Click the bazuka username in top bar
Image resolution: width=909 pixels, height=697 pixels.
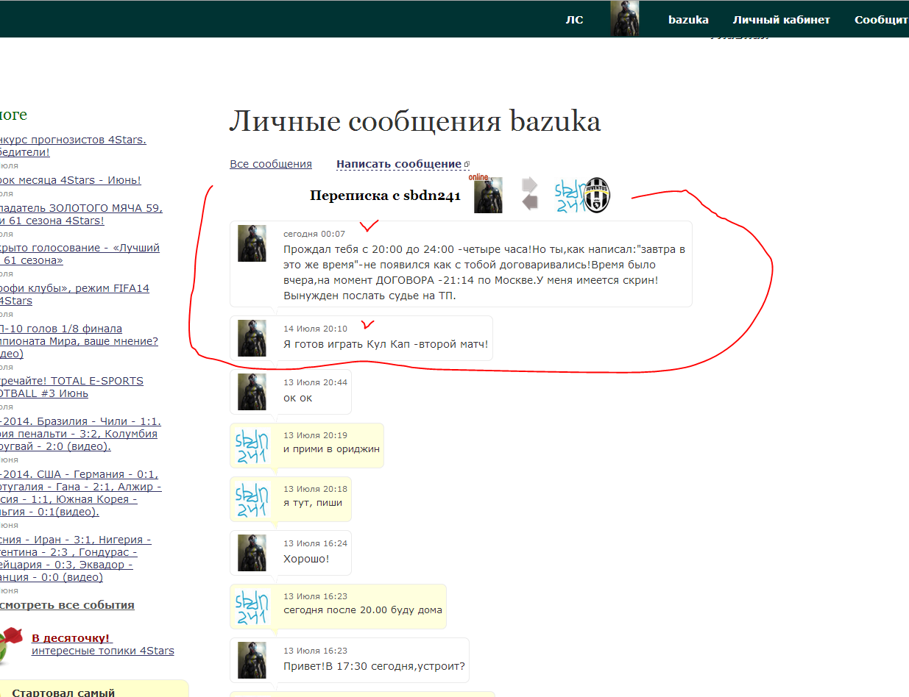688,20
